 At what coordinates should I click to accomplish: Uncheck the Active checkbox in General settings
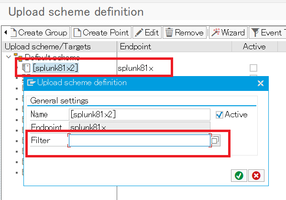pos(220,115)
